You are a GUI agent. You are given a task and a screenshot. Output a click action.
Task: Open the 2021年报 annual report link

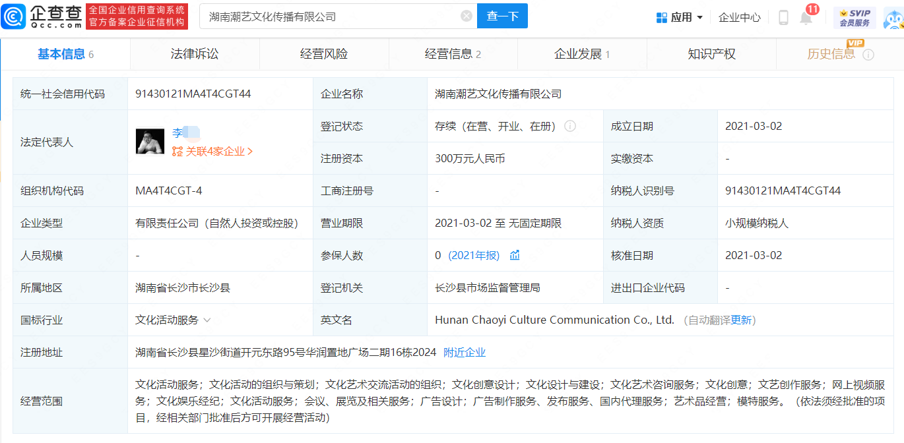[474, 255]
